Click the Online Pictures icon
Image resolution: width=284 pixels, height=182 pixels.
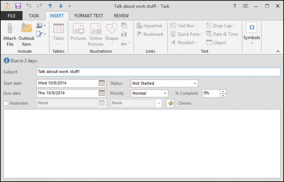(96, 28)
